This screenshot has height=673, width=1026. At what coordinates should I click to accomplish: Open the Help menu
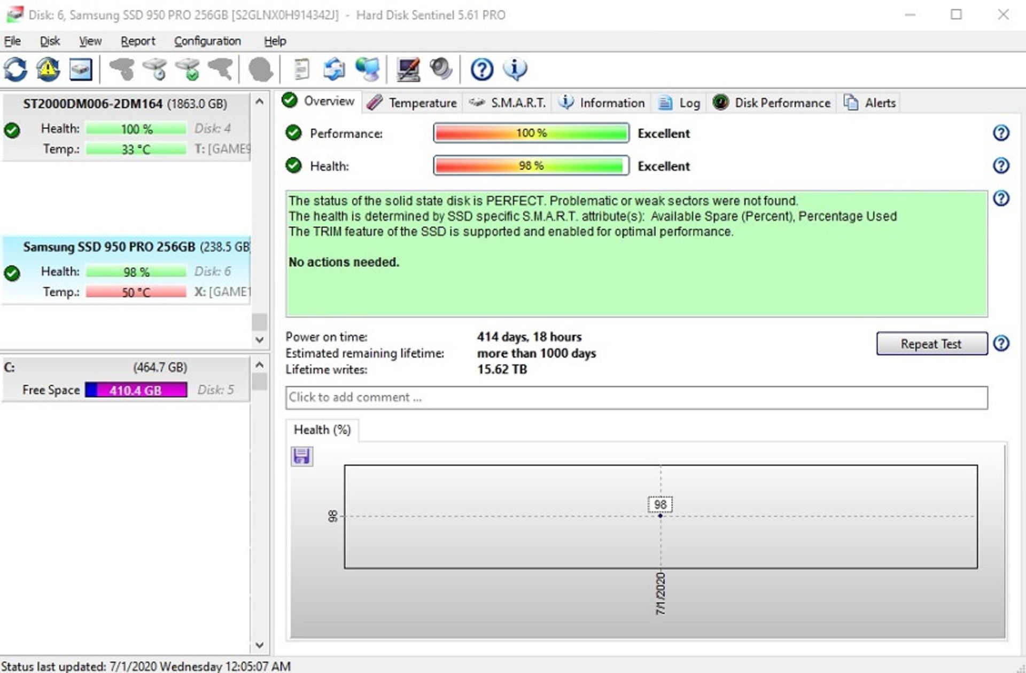coord(275,41)
